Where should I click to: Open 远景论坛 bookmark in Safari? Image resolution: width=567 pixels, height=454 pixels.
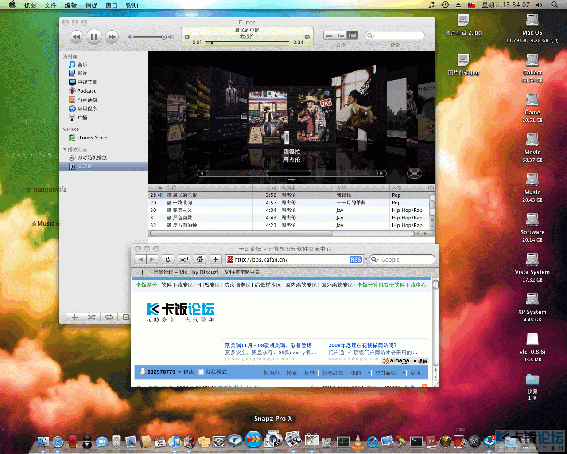point(186,272)
